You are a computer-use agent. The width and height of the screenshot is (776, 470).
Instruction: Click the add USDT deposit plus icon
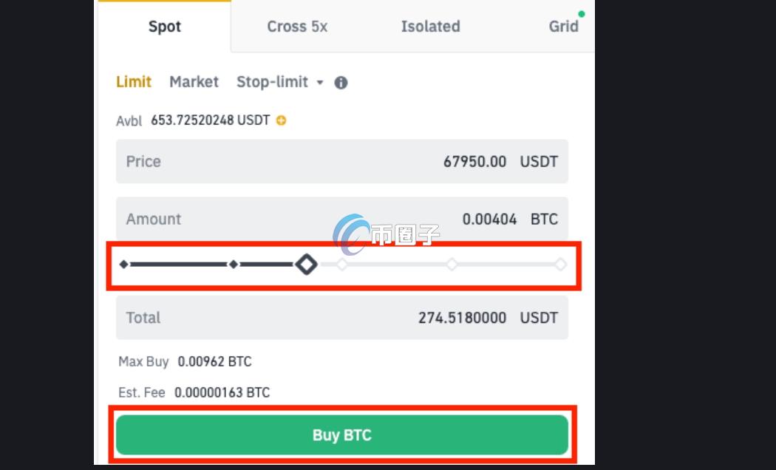[281, 120]
